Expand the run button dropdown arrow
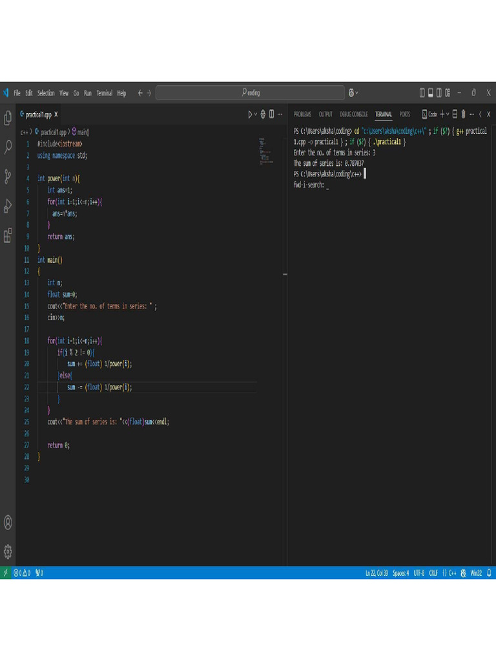Viewport: 496px width, 661px height. 256,114
